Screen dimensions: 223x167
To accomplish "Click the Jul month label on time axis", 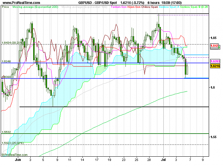I will pyautogui.click(x=163, y=160).
